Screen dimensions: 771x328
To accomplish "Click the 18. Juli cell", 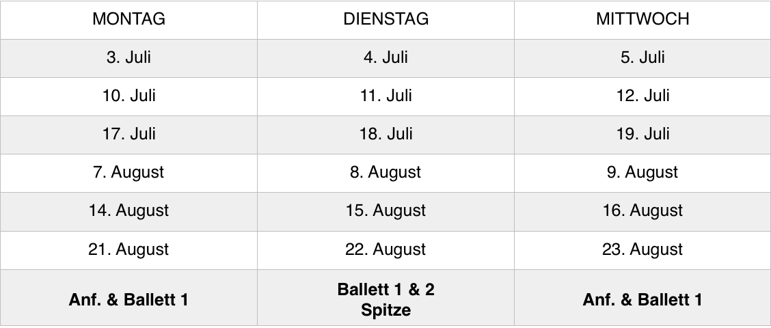I will (385, 135).
